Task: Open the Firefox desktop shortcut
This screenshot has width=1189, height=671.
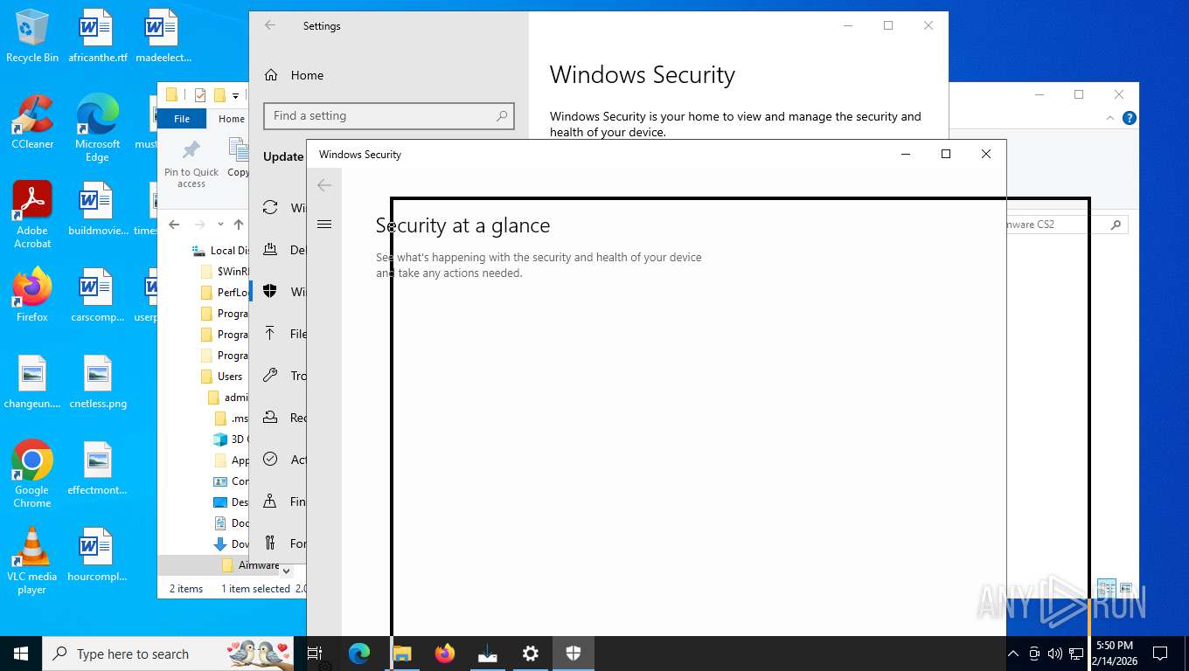Action: tap(32, 295)
